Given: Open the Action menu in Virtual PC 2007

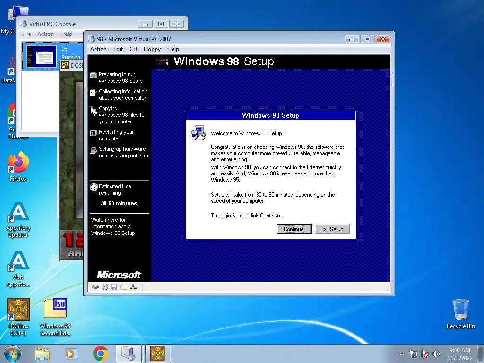Looking at the screenshot, I should (98, 49).
